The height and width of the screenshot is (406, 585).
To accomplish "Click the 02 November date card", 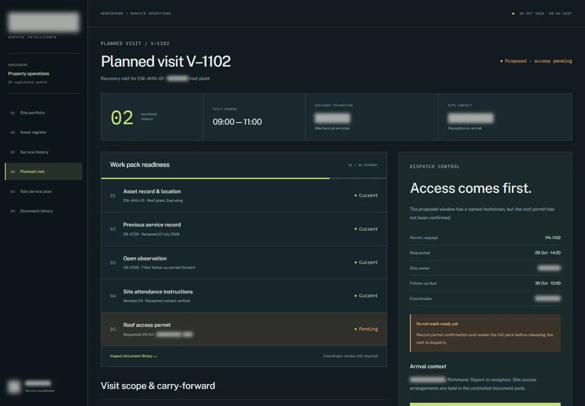I will (x=152, y=117).
